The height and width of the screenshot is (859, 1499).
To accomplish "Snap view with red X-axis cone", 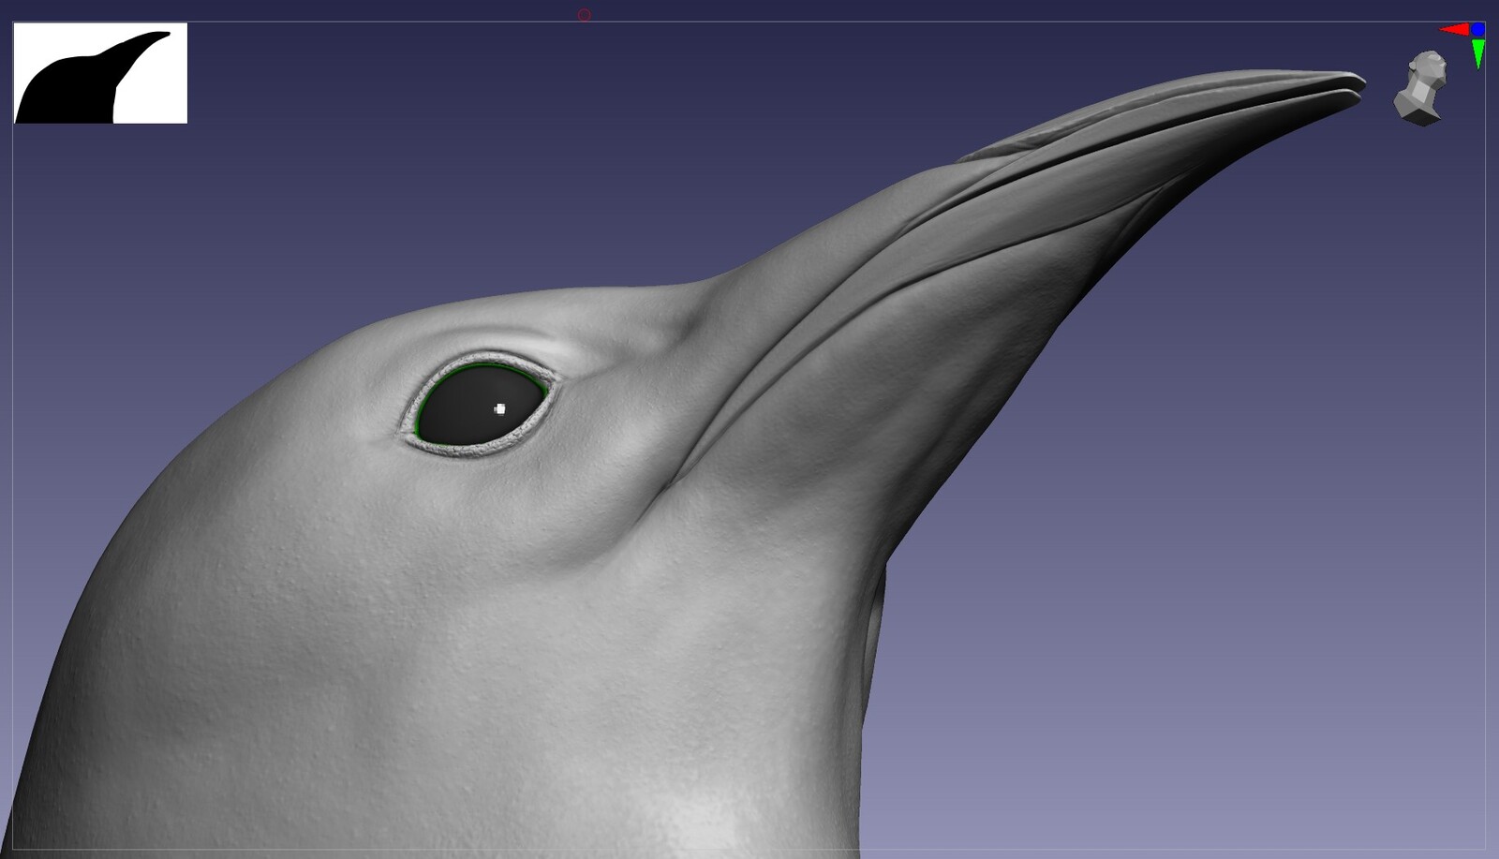I will (x=1454, y=30).
